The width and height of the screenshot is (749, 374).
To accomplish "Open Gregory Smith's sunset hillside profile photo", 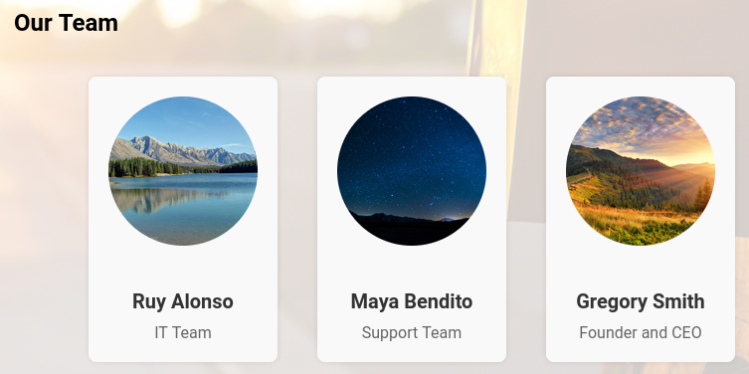I will pos(641,171).
